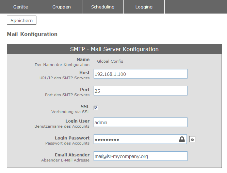Focus the Host input with 192.168.1.100
Image resolution: width=227 pixels, height=173 pixels.
140,74
